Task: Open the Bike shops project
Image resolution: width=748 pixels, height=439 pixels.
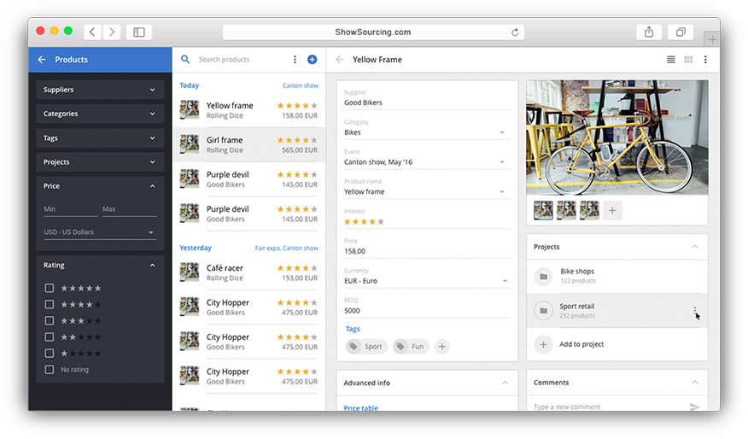Action: [617, 276]
